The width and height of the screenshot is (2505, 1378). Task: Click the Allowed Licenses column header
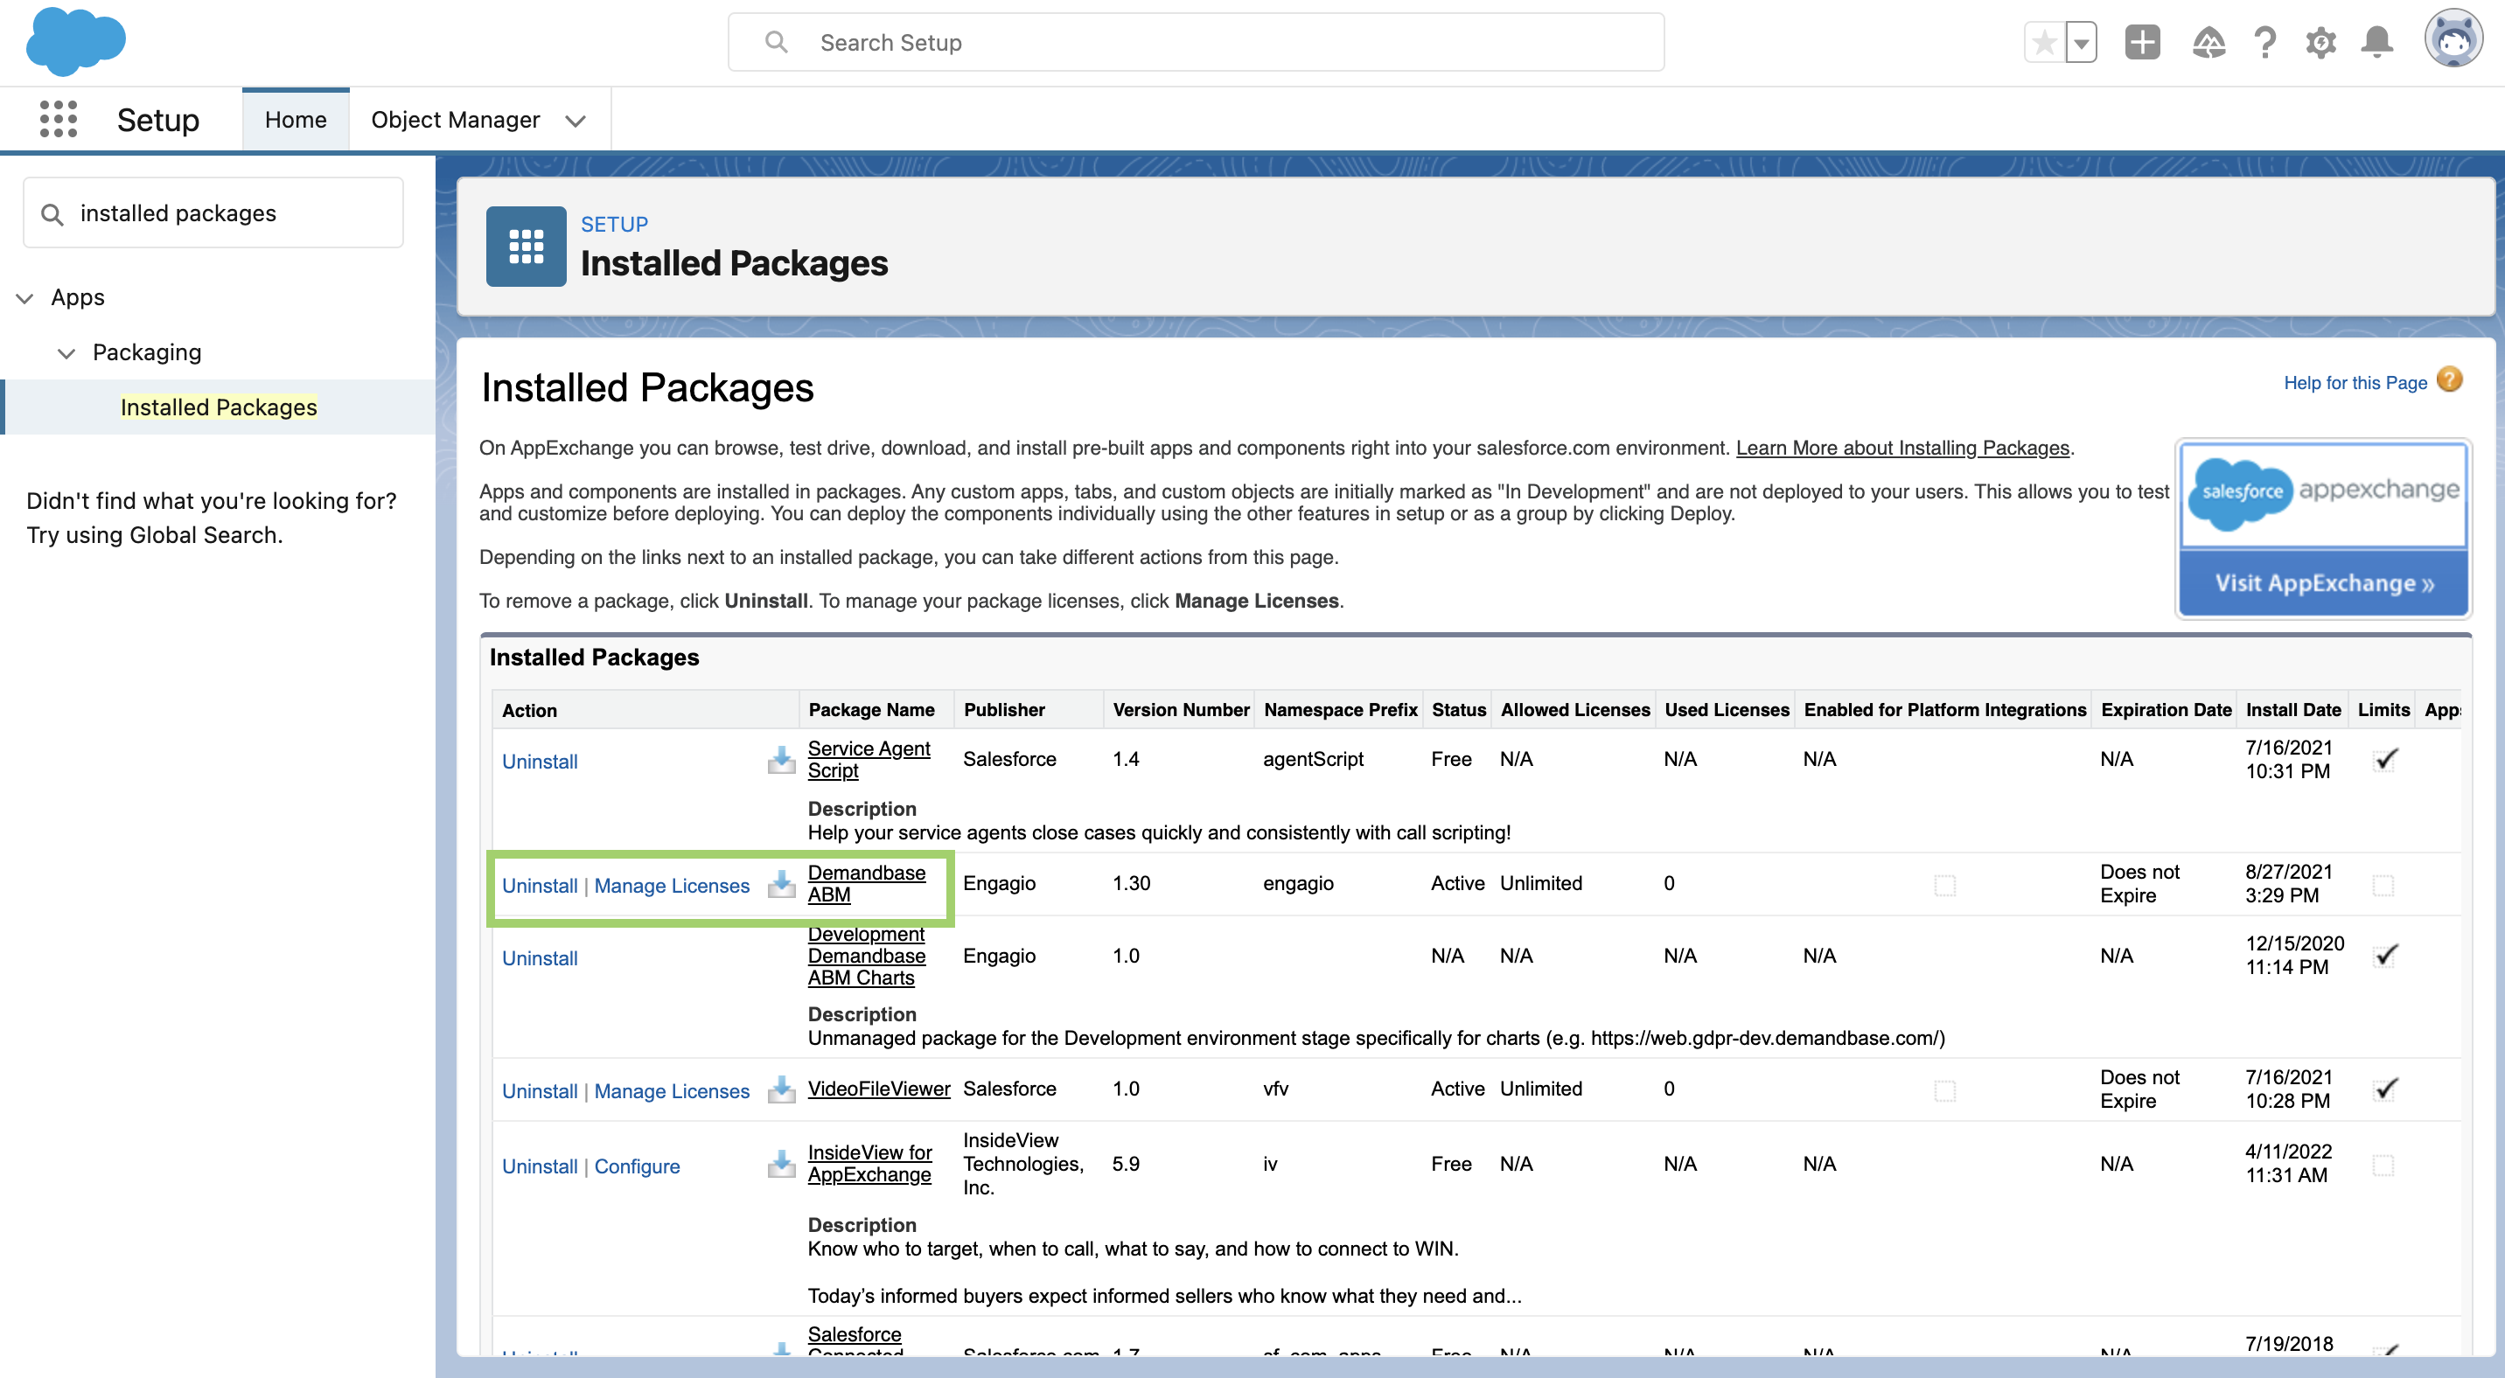pyautogui.click(x=1575, y=710)
